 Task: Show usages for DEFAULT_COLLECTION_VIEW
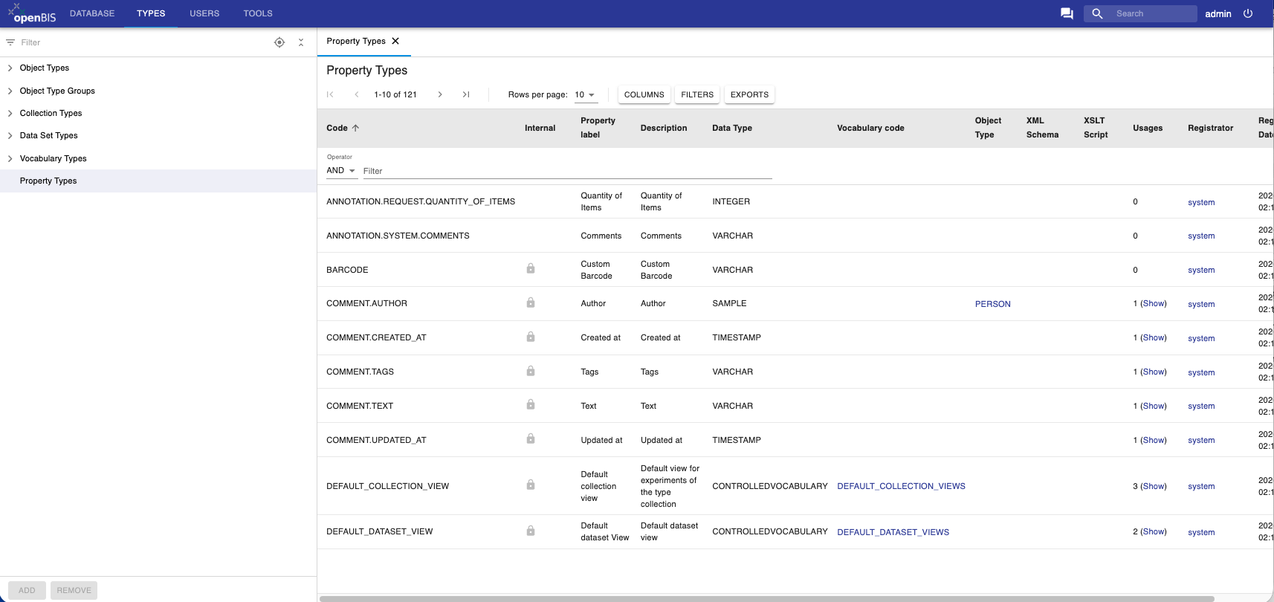click(x=1154, y=486)
